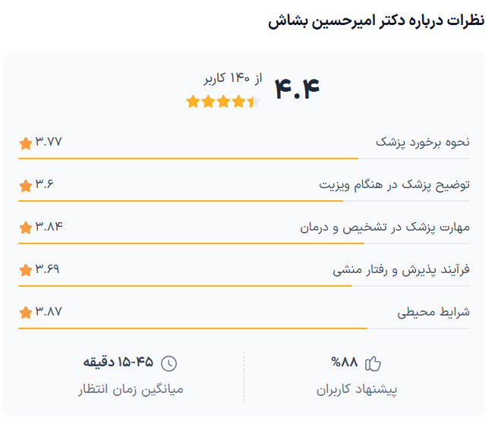Click the ۸۸% recommendation percentage
Viewport: 495px width, 427px height.
click(x=345, y=363)
